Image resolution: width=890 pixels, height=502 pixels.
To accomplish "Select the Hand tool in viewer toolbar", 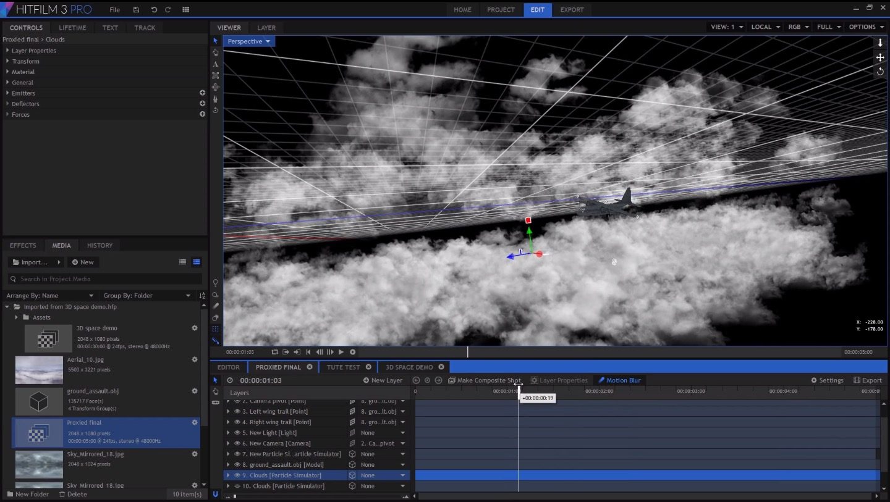I will pos(216,52).
